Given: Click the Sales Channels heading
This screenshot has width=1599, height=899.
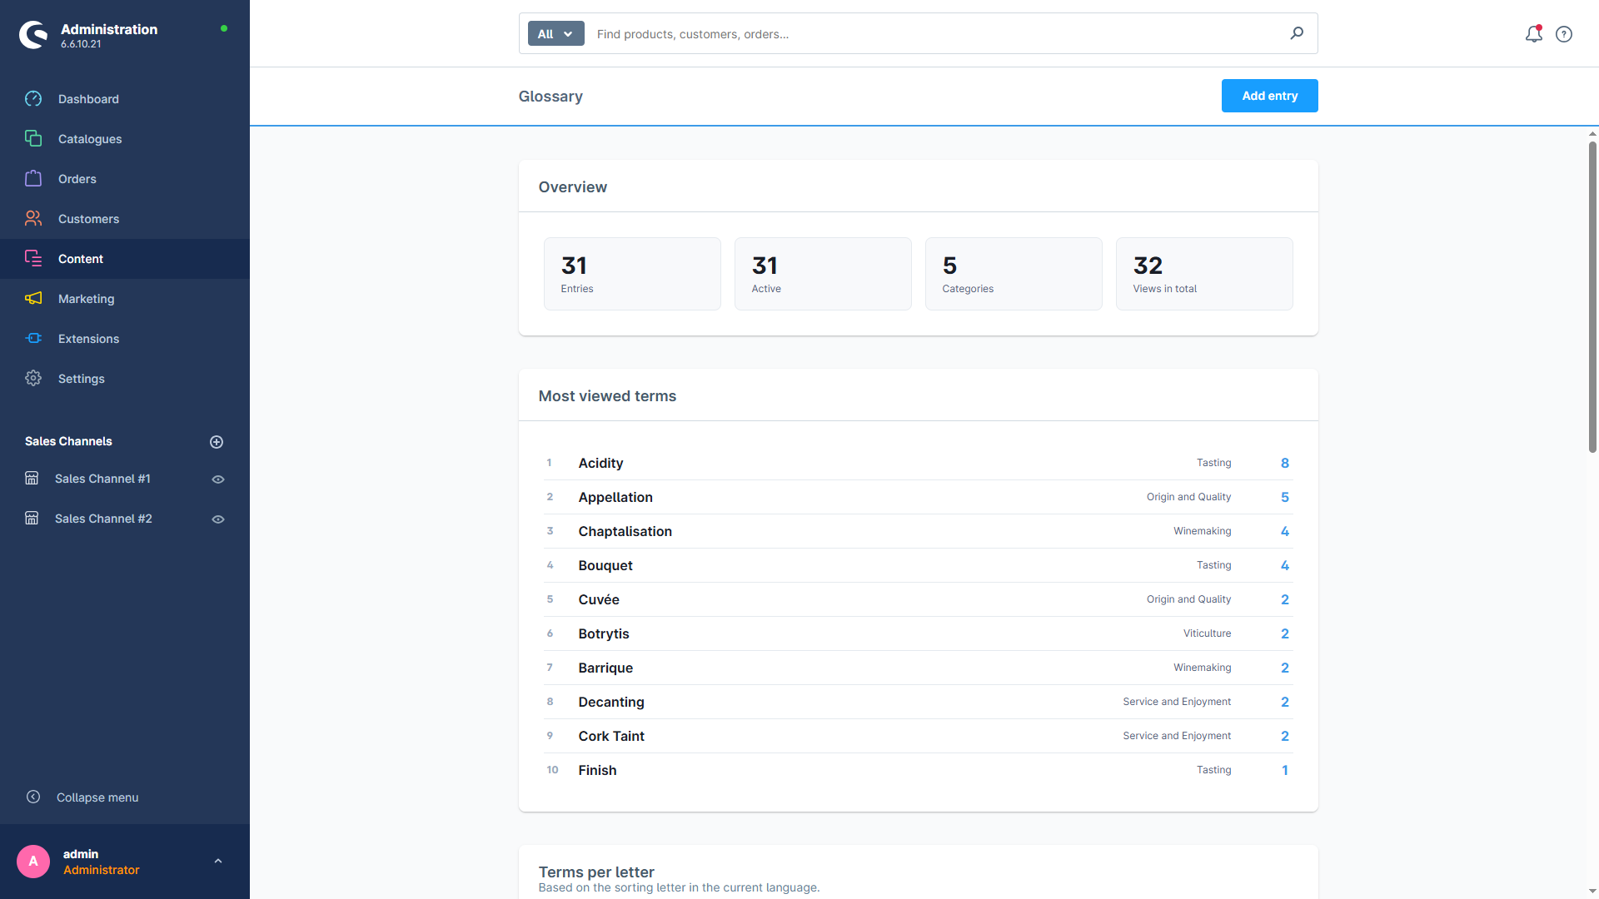Looking at the screenshot, I should coord(68,441).
